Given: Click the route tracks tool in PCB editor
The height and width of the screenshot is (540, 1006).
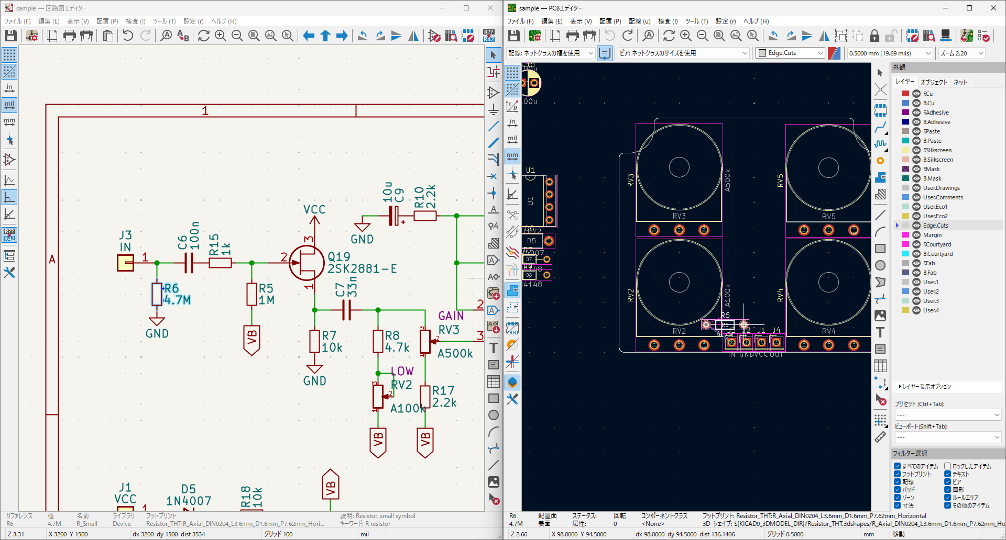Looking at the screenshot, I should pos(880,127).
